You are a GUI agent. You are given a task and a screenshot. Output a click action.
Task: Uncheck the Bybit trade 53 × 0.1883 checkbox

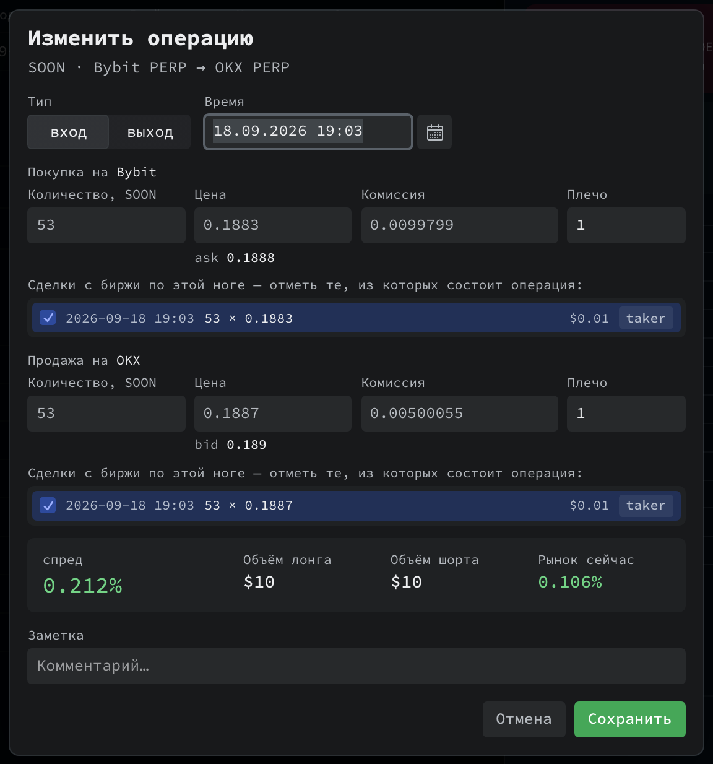coord(48,318)
